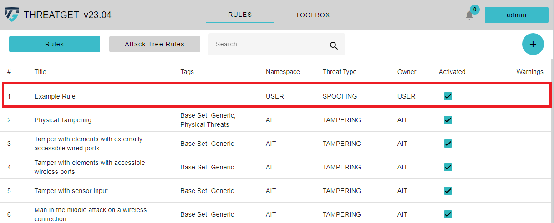Uncheck Activated for wireless ports tamper rule
This screenshot has width=554, height=223.
[x=448, y=167]
